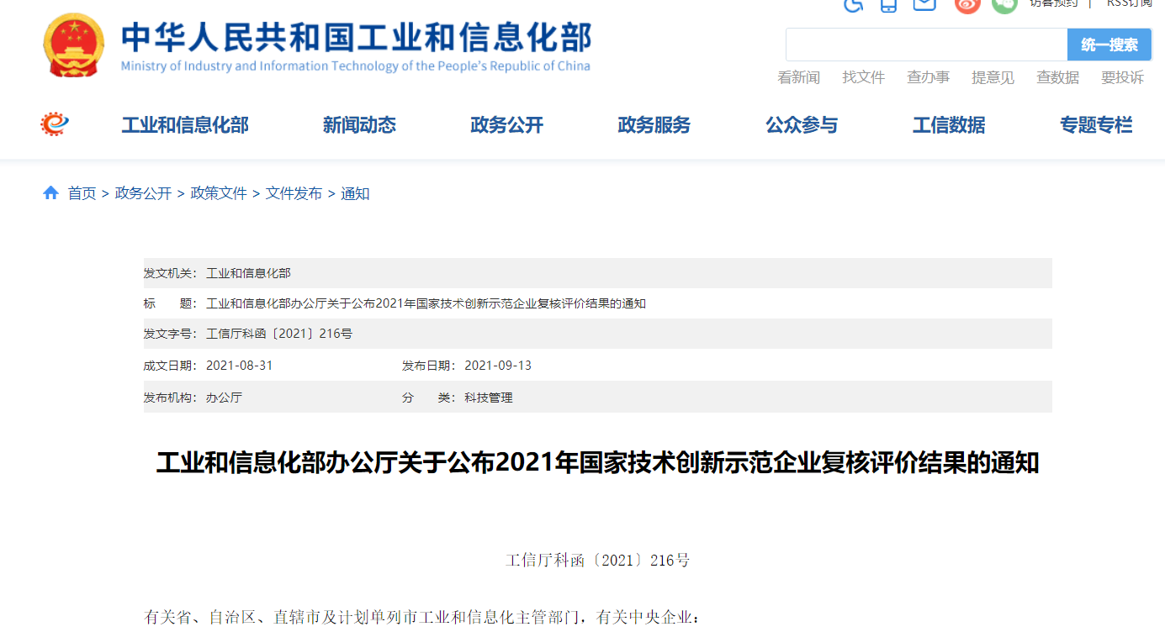Click the 找文件 quick link
Screen dimensions: 1165x632
pos(864,77)
